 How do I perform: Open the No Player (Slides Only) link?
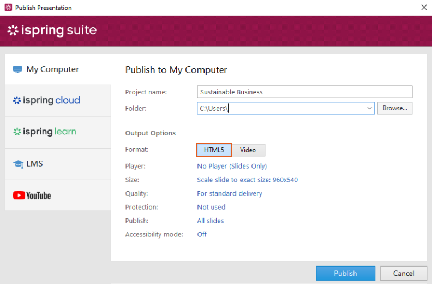tap(232, 166)
